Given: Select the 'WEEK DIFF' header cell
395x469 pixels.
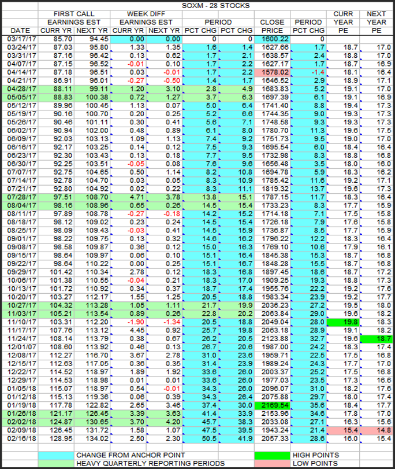Looking at the screenshot, I should 146,14.
